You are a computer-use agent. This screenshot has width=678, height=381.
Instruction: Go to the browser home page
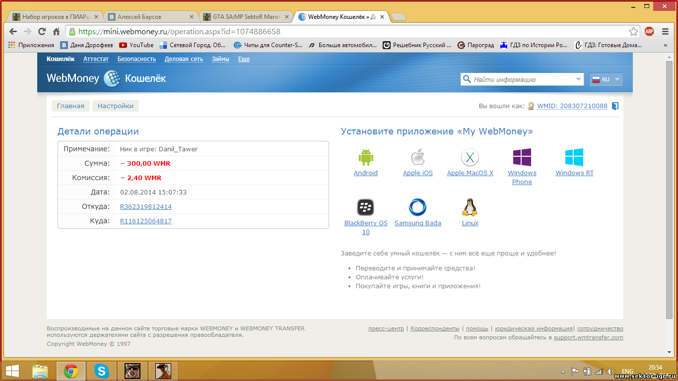56,31
